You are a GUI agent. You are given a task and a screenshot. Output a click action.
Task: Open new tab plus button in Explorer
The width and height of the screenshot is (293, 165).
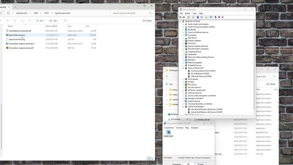16,7
